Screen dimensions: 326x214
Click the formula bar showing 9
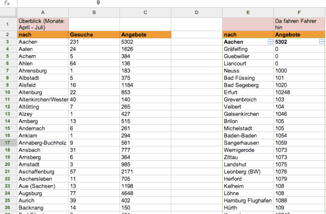(170, 3)
